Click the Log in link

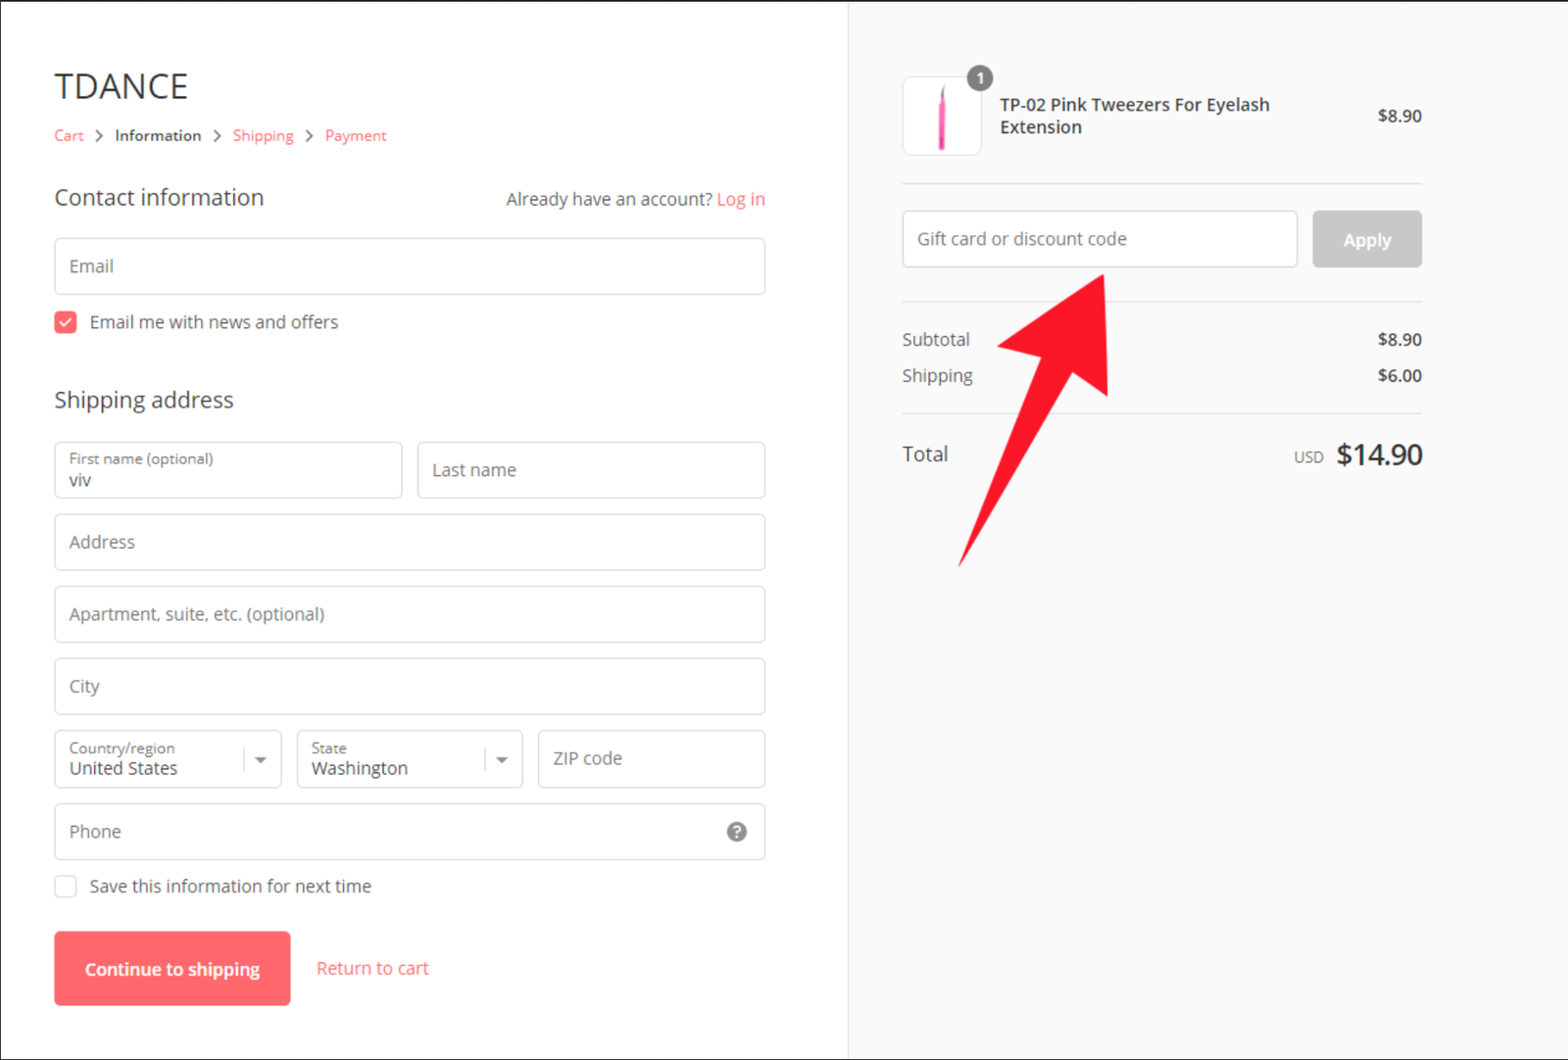pos(740,199)
